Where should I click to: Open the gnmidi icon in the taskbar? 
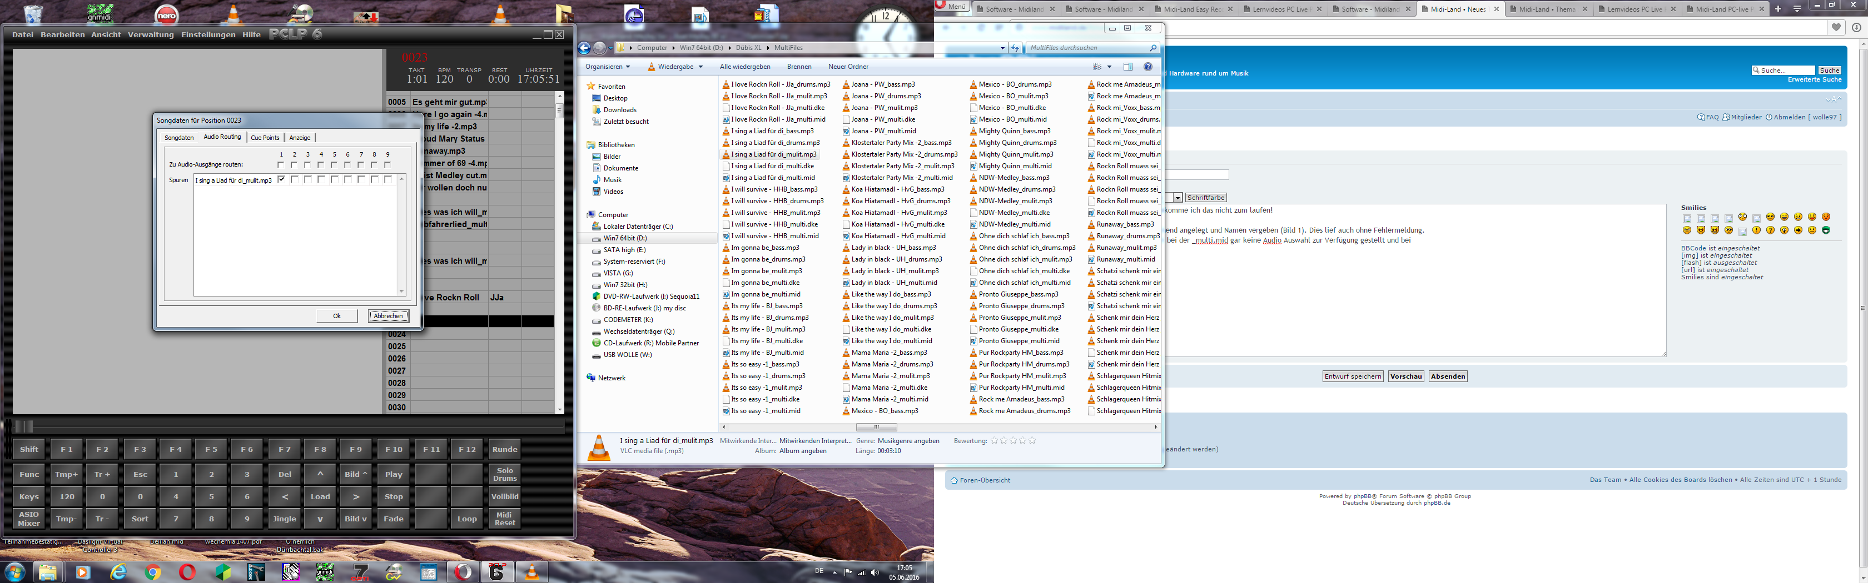326,572
